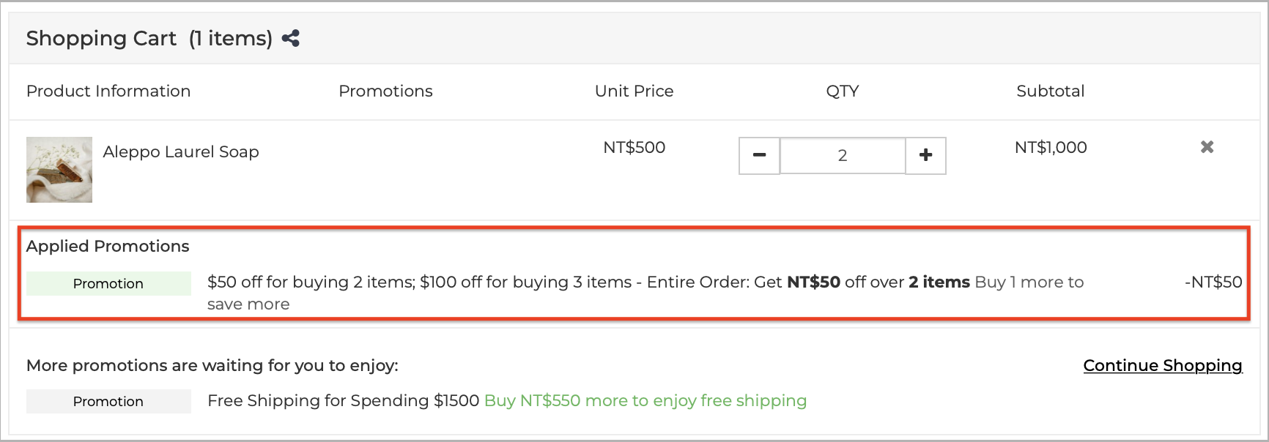Click the green Promotion badge under Applied Promotions
1269x442 pixels.
[x=108, y=283]
